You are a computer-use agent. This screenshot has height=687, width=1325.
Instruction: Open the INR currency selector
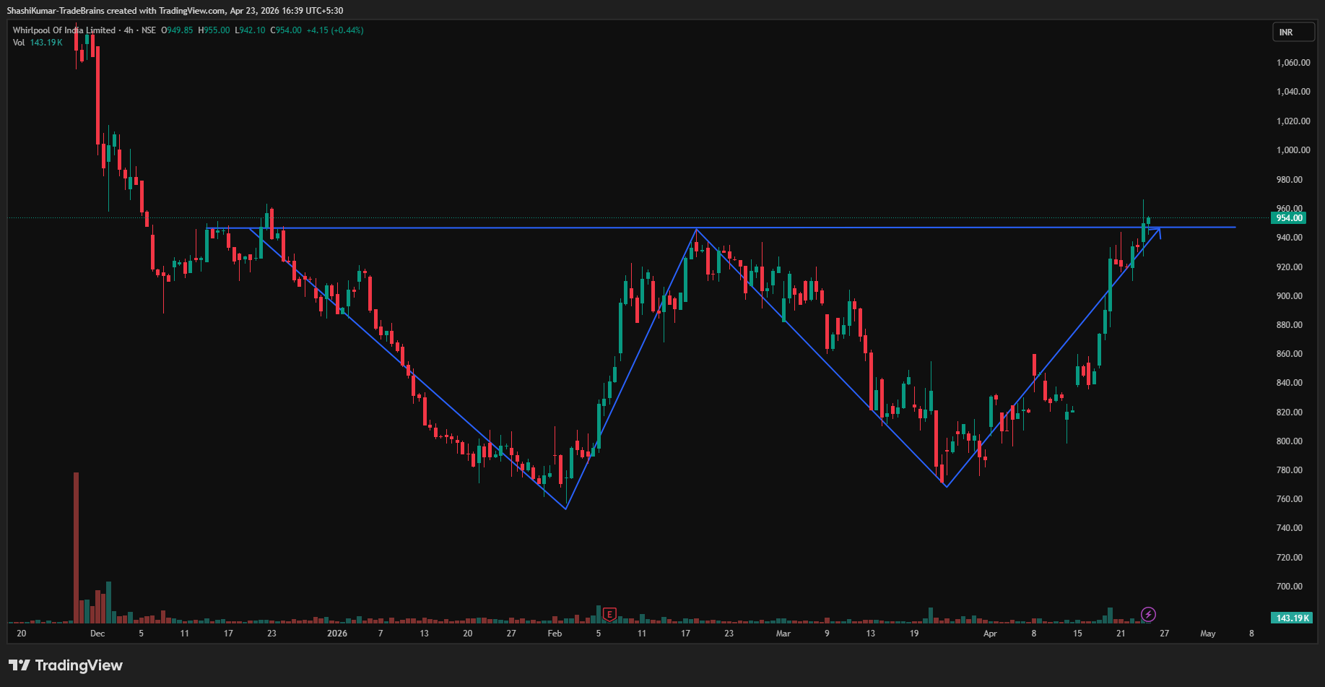pyautogui.click(x=1293, y=33)
